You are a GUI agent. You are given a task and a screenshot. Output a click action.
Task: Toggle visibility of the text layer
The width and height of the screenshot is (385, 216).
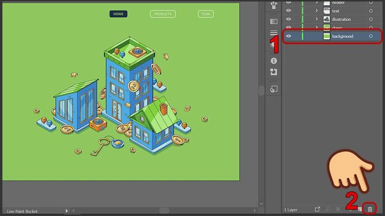[x=289, y=10]
